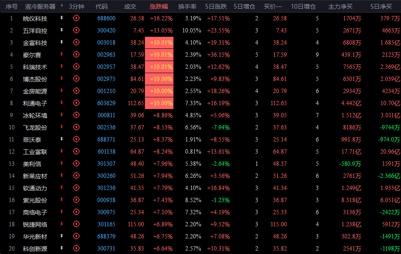Click the play icon in 金房能源 row
Viewport: 401px width, 254px height.
coord(76,91)
